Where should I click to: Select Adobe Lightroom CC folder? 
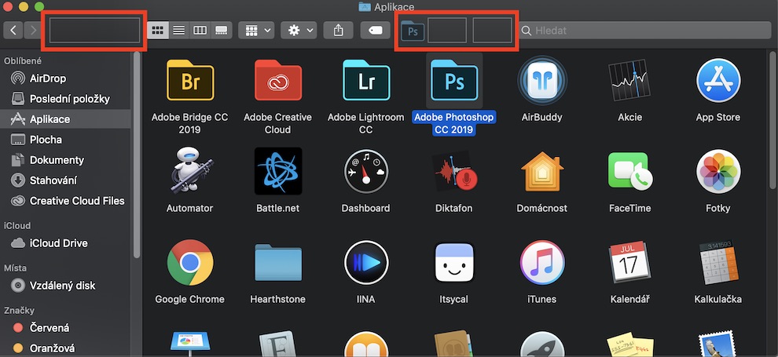366,81
